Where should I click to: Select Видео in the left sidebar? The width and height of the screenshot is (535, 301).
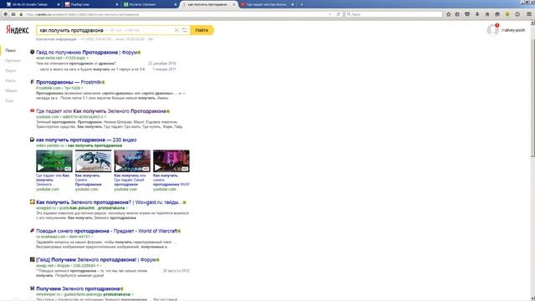click(11, 70)
